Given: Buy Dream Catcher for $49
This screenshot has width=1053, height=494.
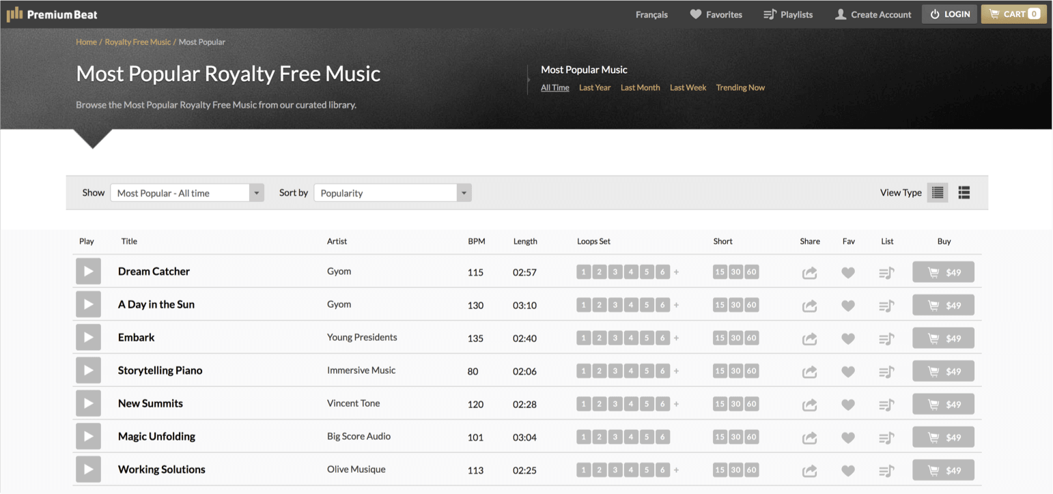Looking at the screenshot, I should tap(943, 272).
